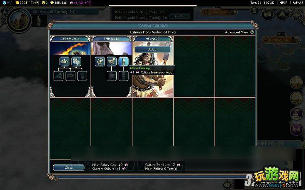
Task: Open the leader portrait circle at top left
Action: (x=19, y=20)
